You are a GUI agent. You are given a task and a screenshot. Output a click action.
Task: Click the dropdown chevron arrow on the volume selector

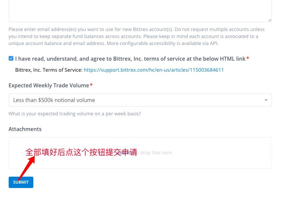266,100
